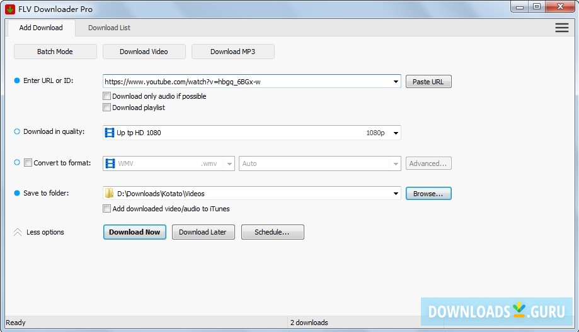Screen dimensions: 579x332
Task: Click blue bullet beside Save to folder
Action: click(x=16, y=193)
